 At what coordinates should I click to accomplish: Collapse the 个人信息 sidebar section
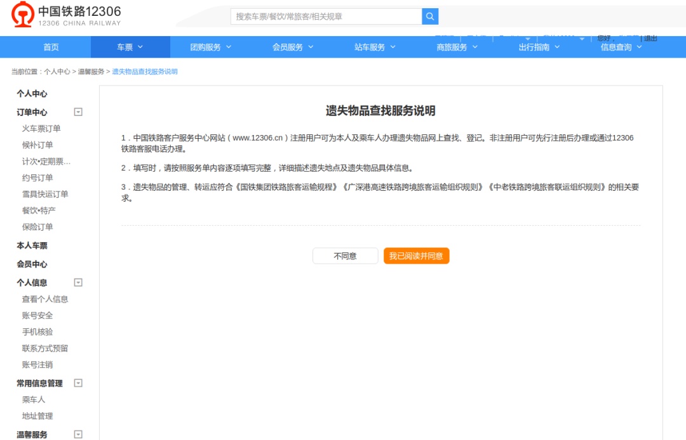(78, 283)
